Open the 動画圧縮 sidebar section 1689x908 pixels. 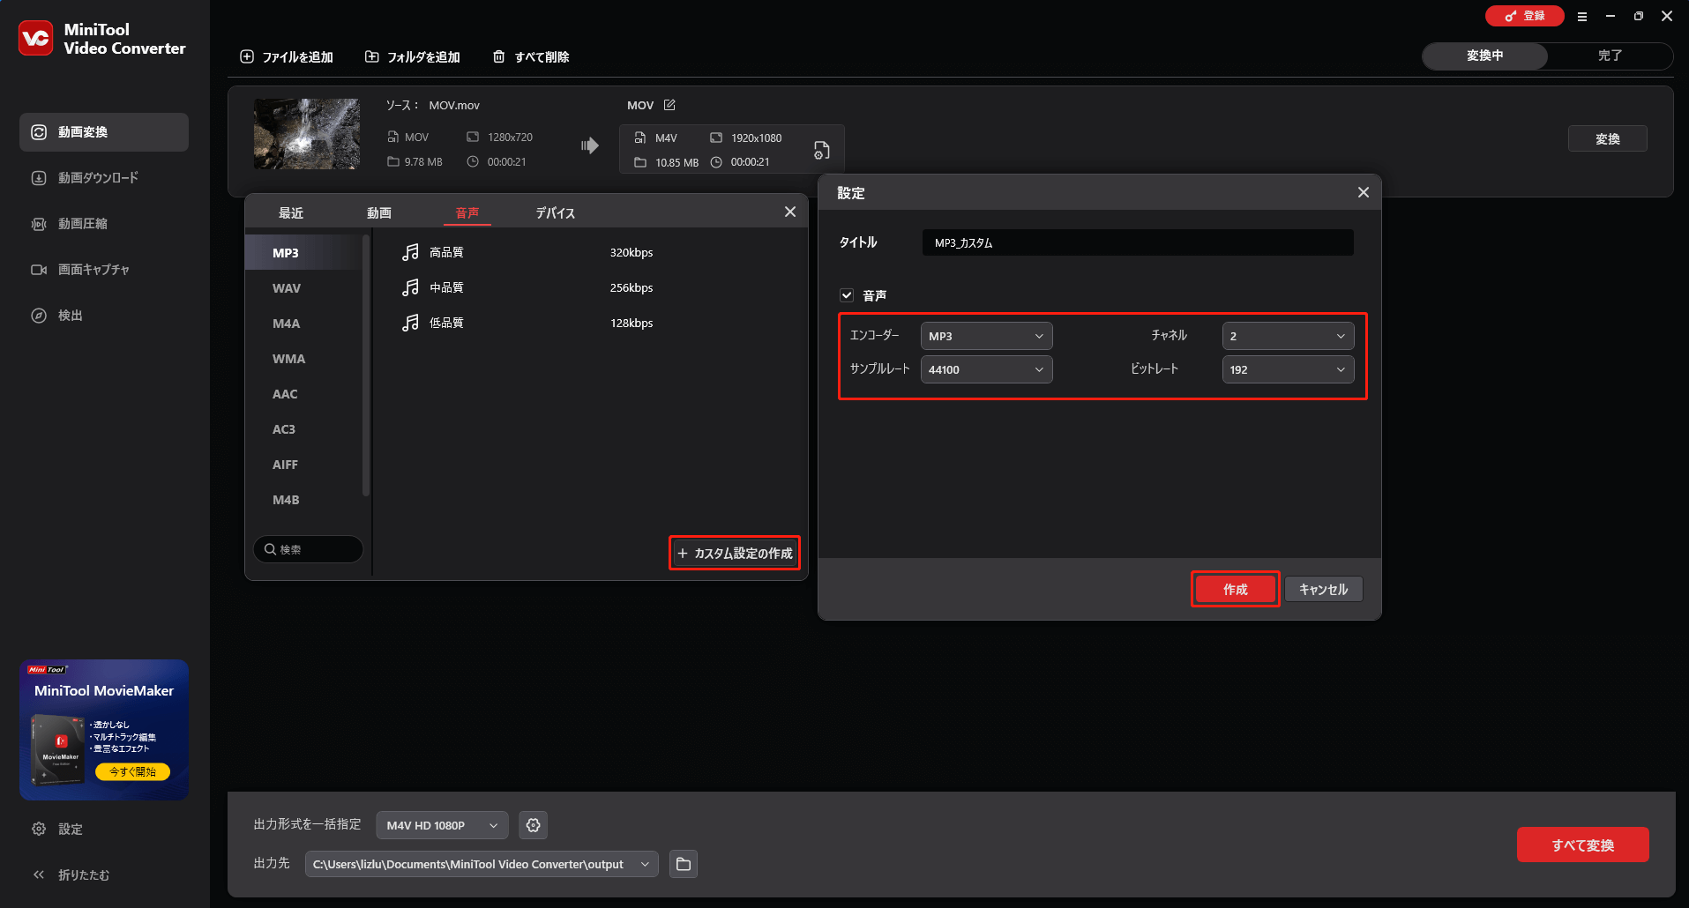[104, 224]
